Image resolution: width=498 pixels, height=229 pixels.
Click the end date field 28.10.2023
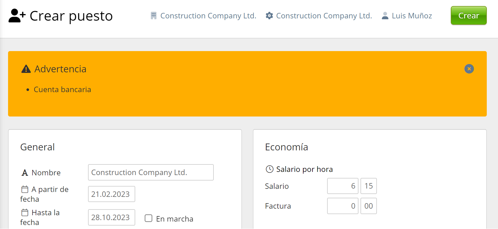[x=112, y=218]
